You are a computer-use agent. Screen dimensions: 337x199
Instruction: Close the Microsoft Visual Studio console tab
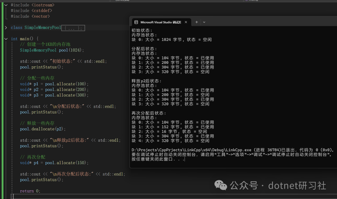point(186,22)
